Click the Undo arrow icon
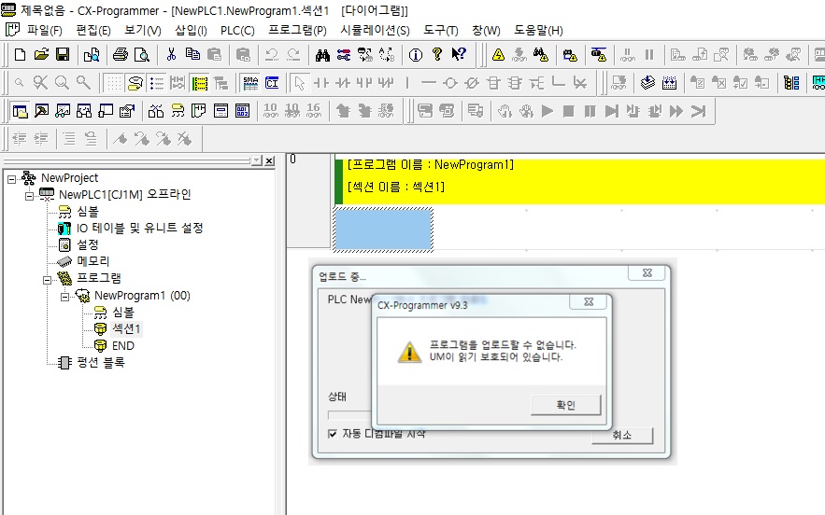Image resolution: width=825 pixels, height=515 pixels. coord(272,55)
